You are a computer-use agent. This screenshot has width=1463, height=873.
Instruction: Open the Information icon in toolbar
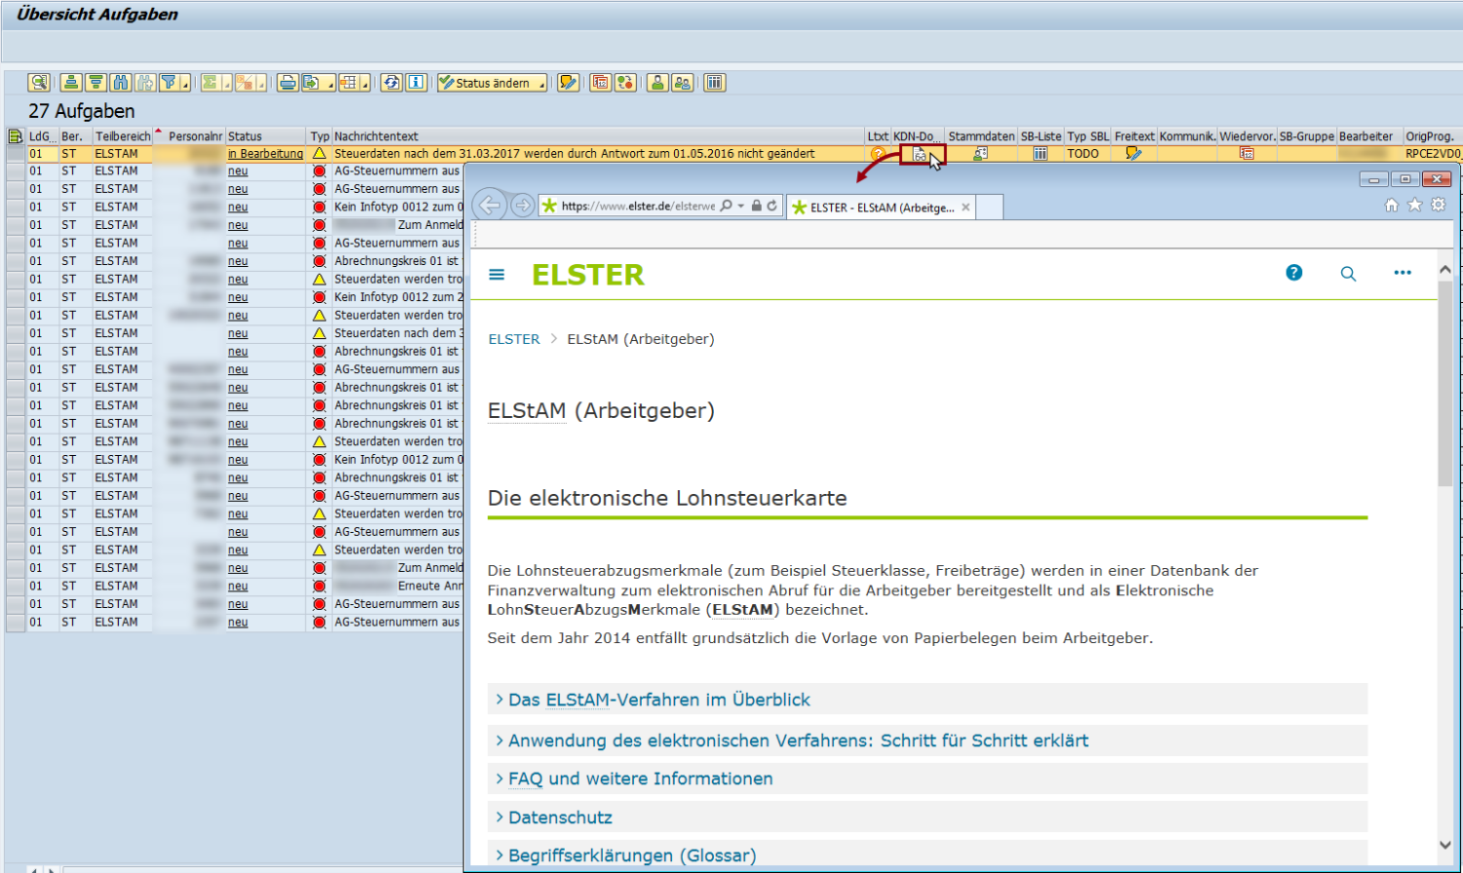click(x=416, y=83)
